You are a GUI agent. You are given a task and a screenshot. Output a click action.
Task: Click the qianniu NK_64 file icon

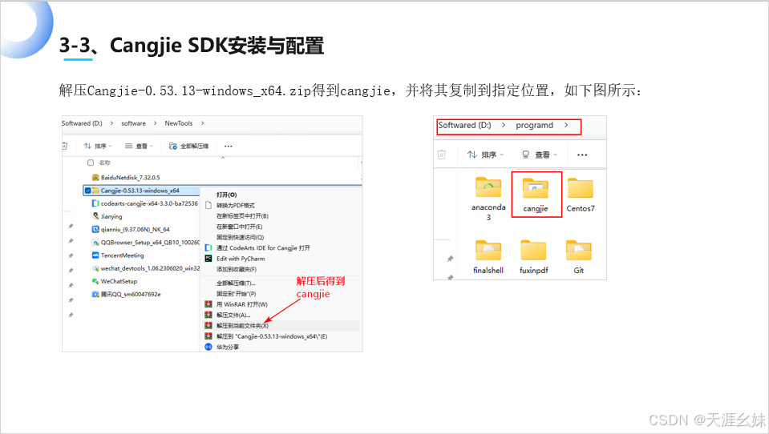tap(95, 229)
